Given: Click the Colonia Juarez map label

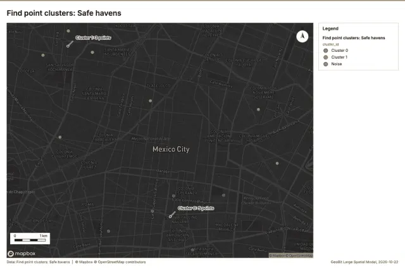Looking at the screenshot, I should pos(89,164).
